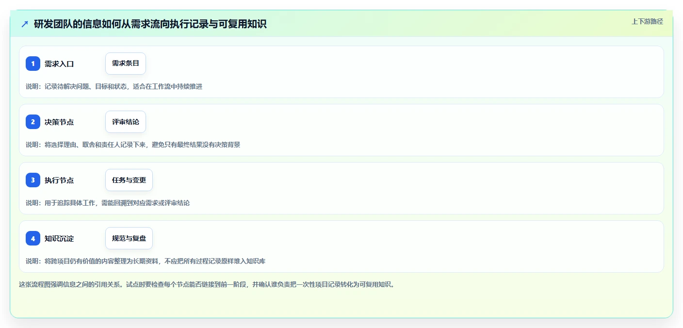Select the 任务与变更 chip
Screen dimensions: 683x328
pyautogui.click(x=129, y=180)
